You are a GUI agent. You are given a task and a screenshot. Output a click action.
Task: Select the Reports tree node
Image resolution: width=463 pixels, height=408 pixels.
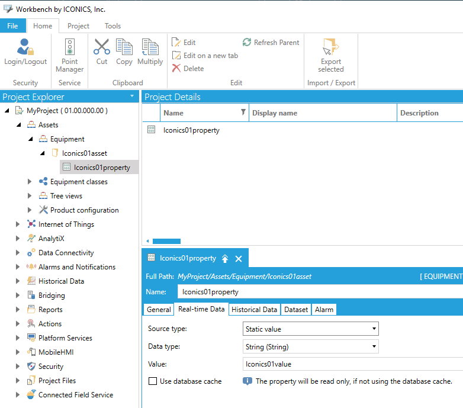pos(50,309)
